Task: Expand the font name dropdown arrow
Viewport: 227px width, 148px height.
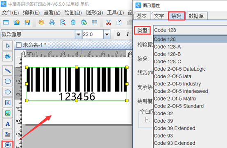Action: coord(78,34)
